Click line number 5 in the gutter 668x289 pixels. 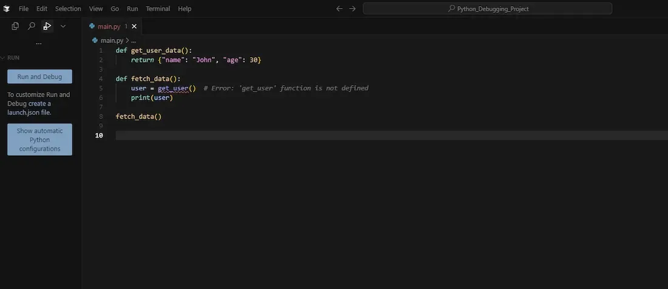pyautogui.click(x=101, y=88)
